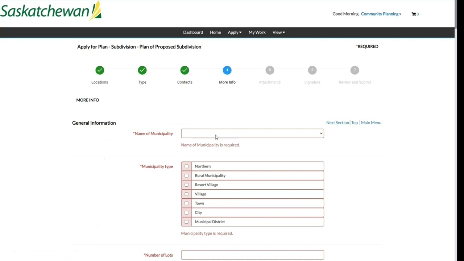Select the Signature step 6 circle
This screenshot has height=261, width=464.
[312, 70]
